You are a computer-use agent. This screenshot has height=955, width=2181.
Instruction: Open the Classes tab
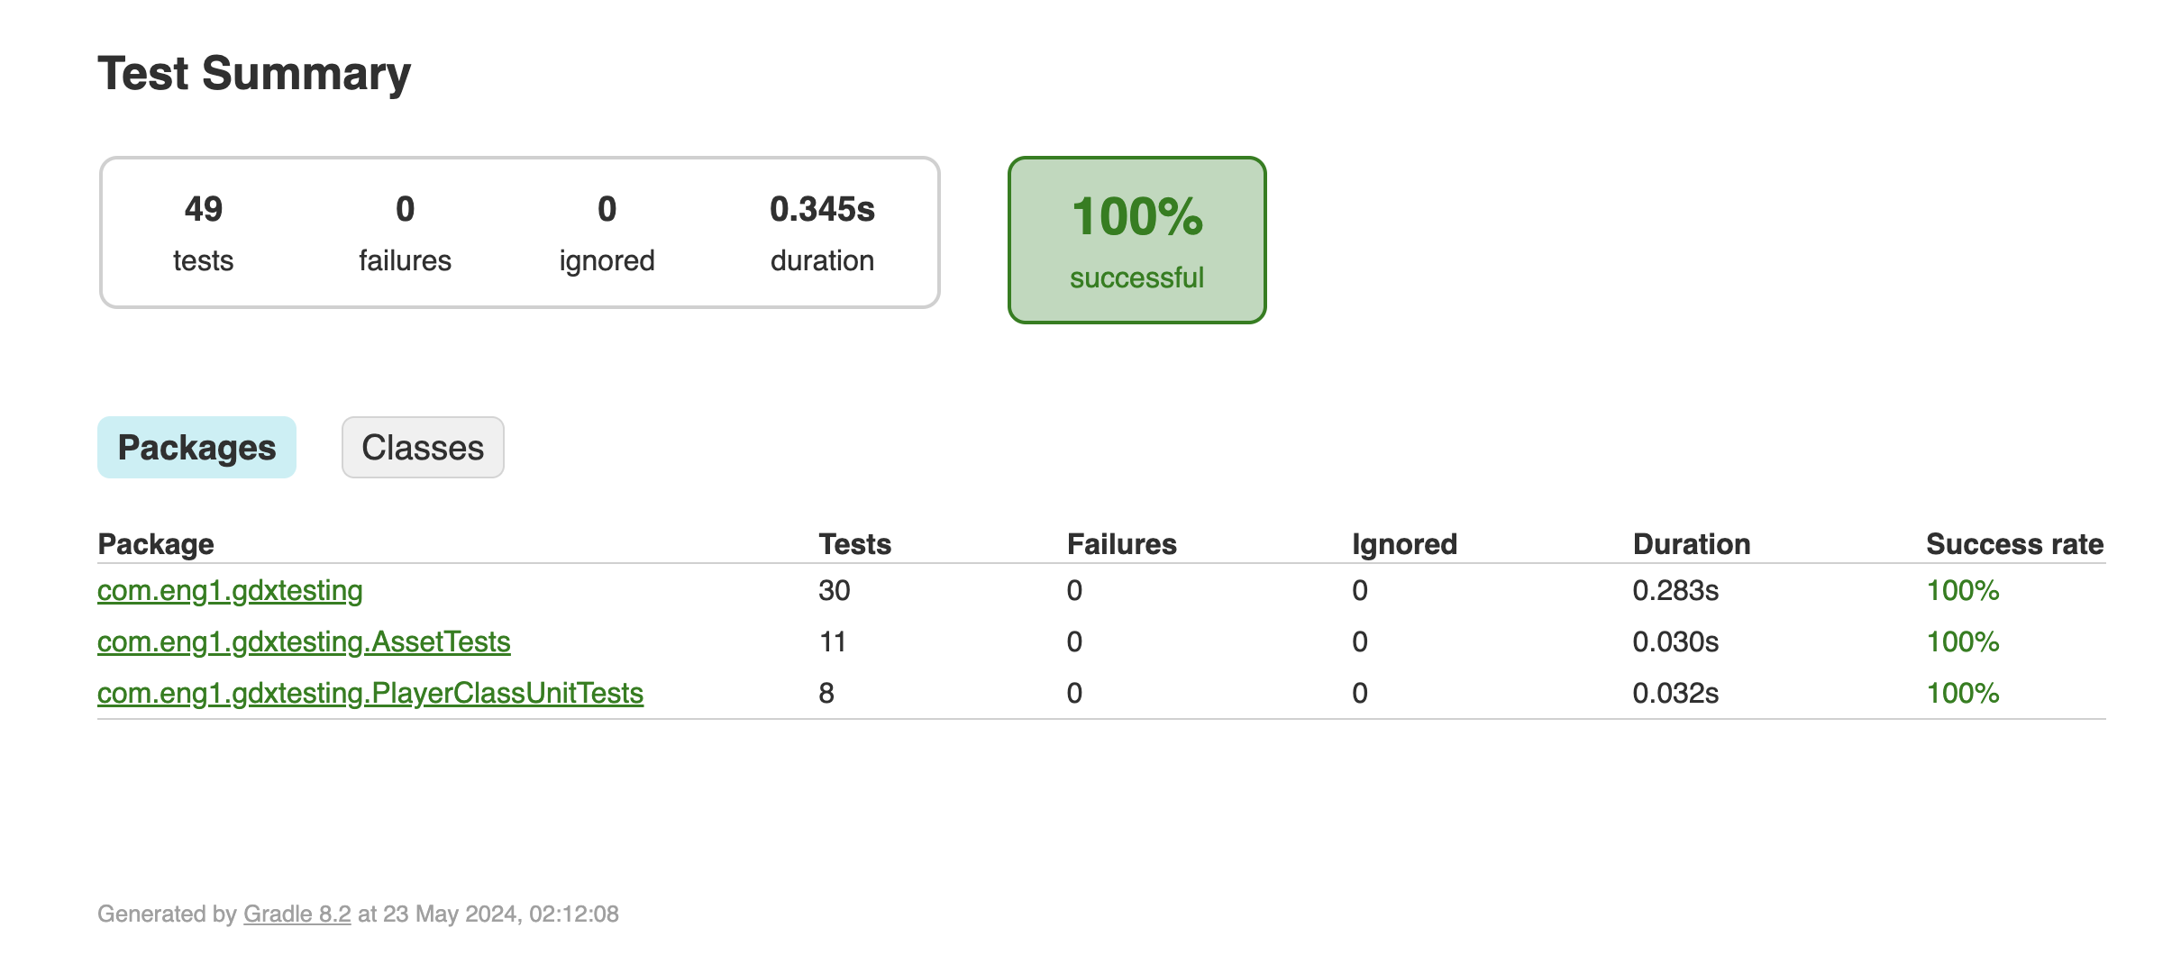pos(423,448)
